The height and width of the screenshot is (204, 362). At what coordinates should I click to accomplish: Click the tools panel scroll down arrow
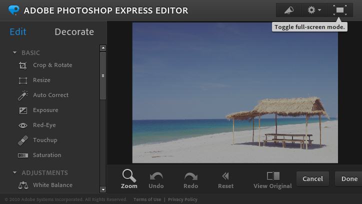point(103,189)
